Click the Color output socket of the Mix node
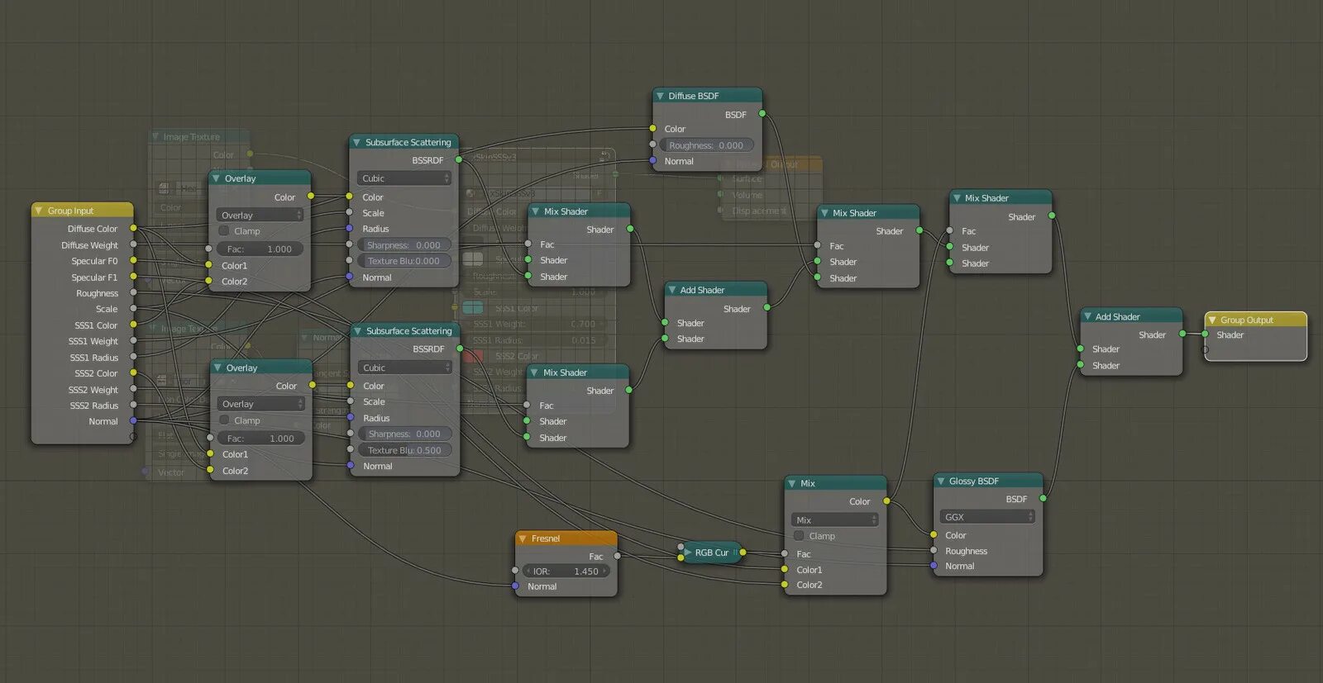Screen dimensions: 1323x683 pos(886,501)
